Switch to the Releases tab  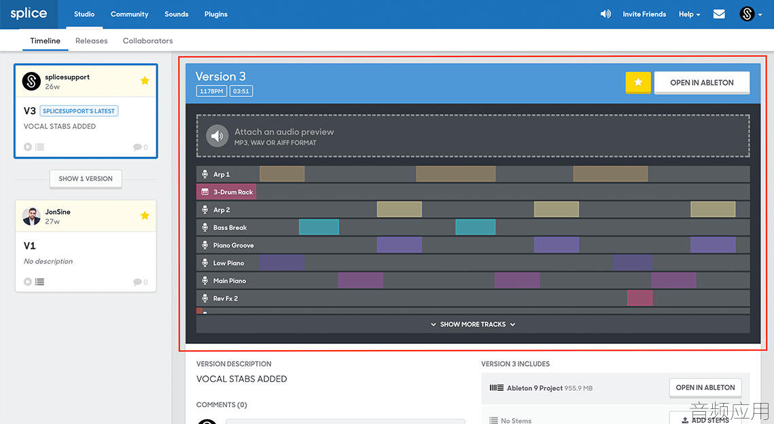[x=91, y=41]
